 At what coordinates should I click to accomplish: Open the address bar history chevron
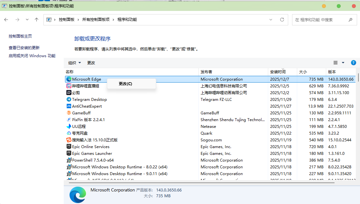coord(271,20)
